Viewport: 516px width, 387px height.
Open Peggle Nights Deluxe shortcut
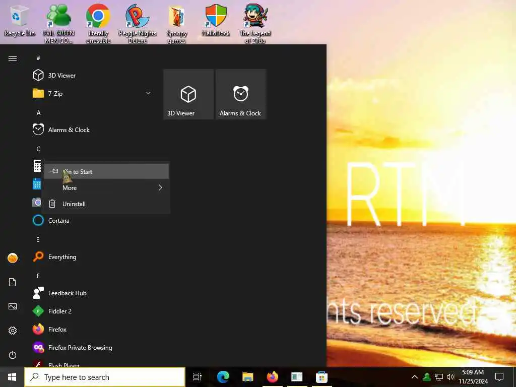click(137, 24)
